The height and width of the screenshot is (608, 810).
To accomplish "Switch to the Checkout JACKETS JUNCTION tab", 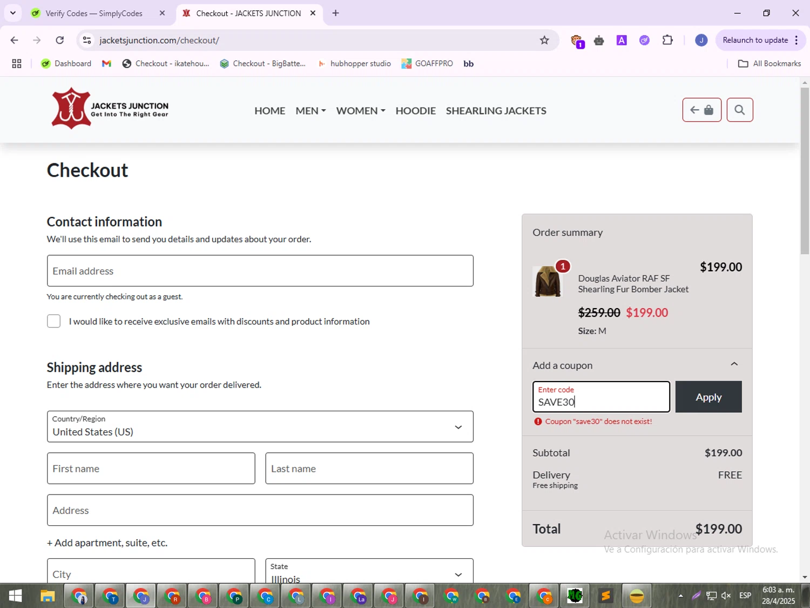I will tap(249, 14).
